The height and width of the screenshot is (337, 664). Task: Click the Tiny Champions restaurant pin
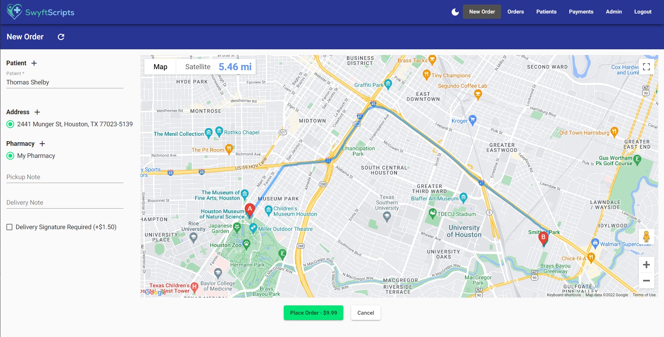tap(426, 74)
